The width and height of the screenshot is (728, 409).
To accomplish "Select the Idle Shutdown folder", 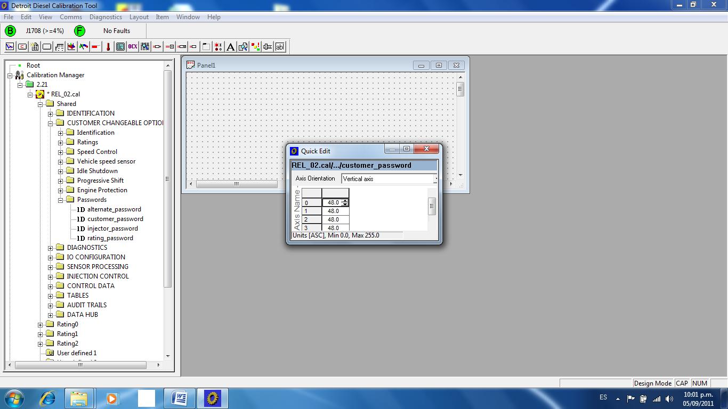I will pos(97,171).
